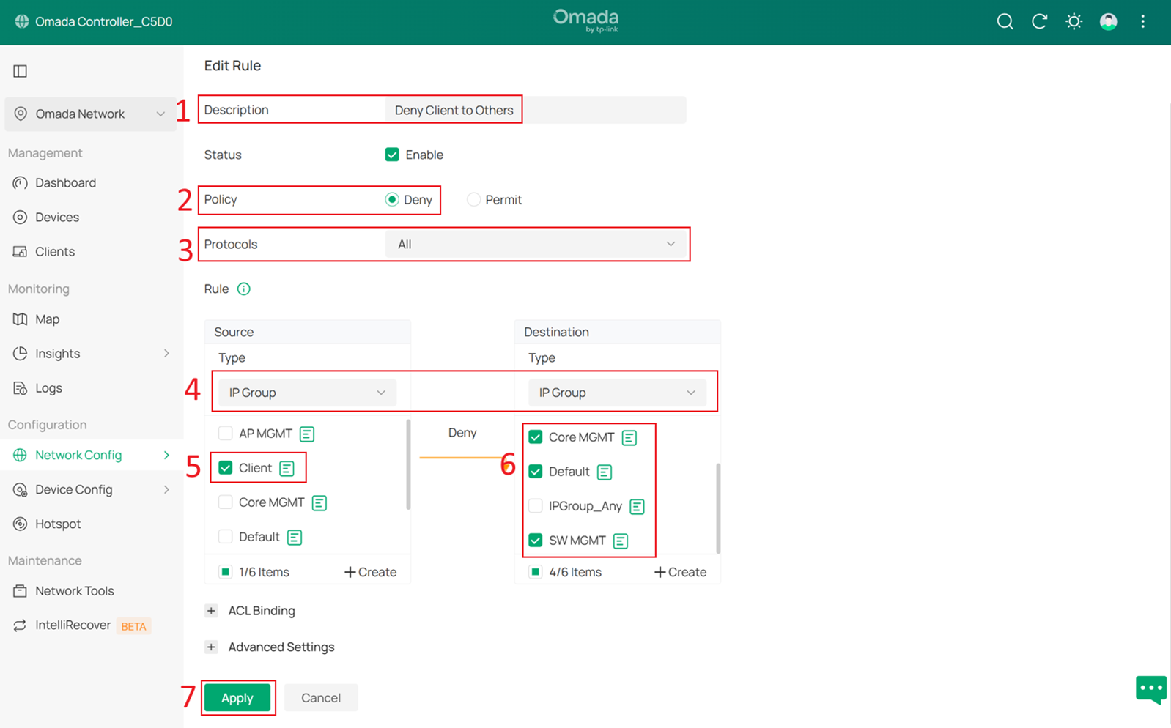
Task: Click the Apply button
Action: click(237, 698)
